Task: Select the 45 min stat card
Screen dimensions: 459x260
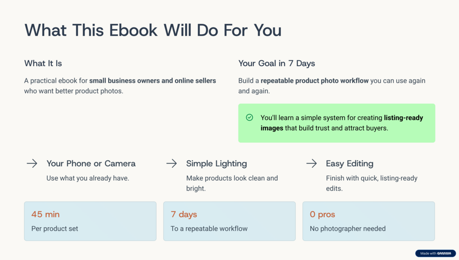Action: (90, 221)
